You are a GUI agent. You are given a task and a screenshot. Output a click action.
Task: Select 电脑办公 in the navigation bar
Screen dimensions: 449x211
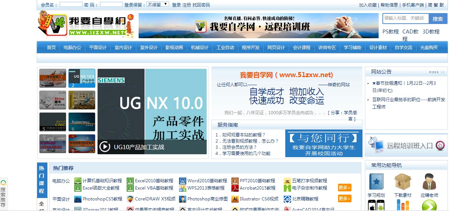click(72, 48)
